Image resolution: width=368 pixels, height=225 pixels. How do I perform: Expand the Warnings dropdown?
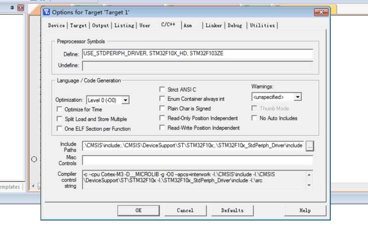point(298,97)
